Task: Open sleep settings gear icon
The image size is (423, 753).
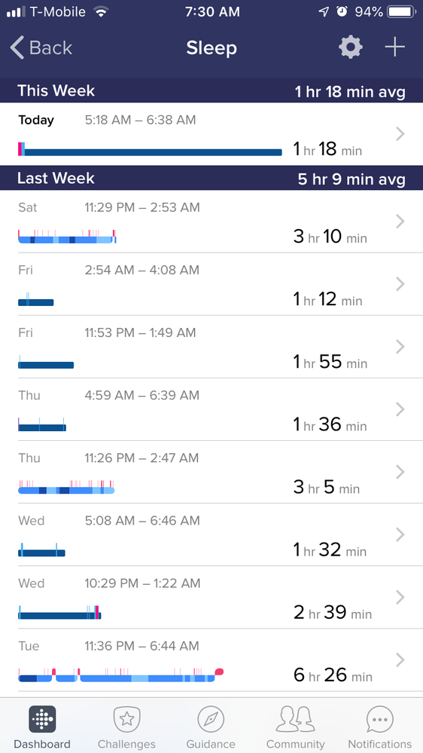Action: 351,47
